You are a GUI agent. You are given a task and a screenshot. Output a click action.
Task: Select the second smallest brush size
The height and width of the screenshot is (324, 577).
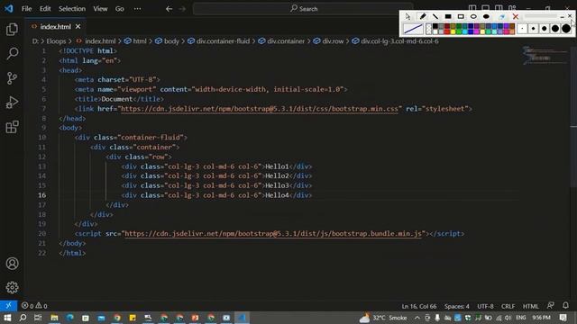[x=533, y=28]
